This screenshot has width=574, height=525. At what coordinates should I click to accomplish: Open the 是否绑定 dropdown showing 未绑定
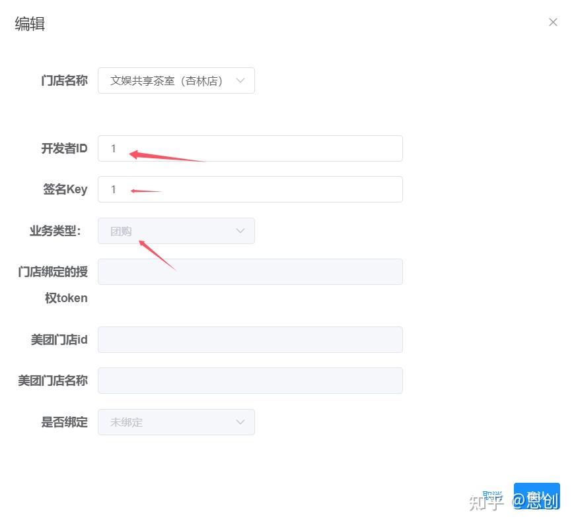176,422
